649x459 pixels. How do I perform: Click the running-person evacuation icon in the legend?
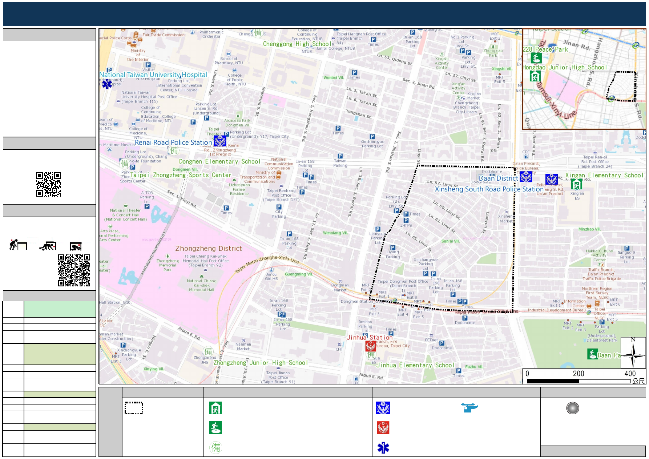[215, 428]
